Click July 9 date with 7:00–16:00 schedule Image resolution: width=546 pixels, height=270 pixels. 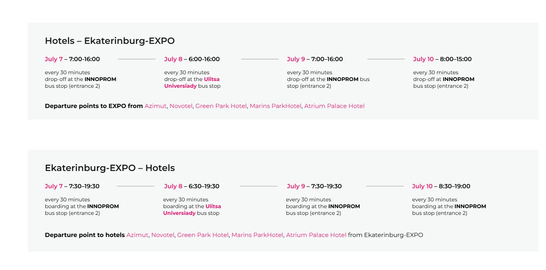(296, 59)
